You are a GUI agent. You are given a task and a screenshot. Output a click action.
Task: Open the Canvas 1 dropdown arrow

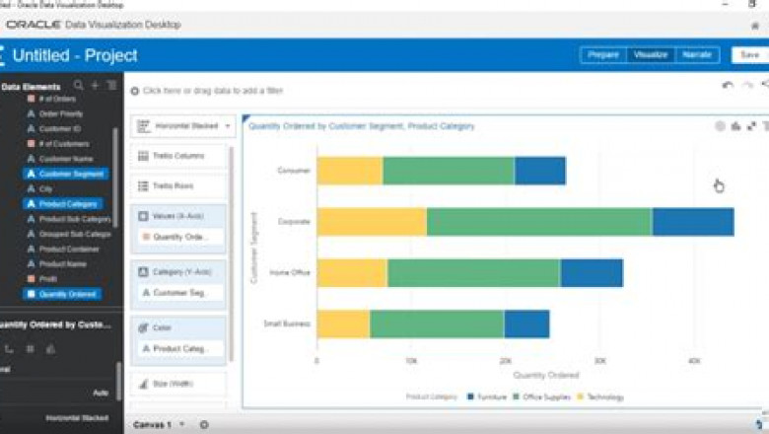(184, 424)
